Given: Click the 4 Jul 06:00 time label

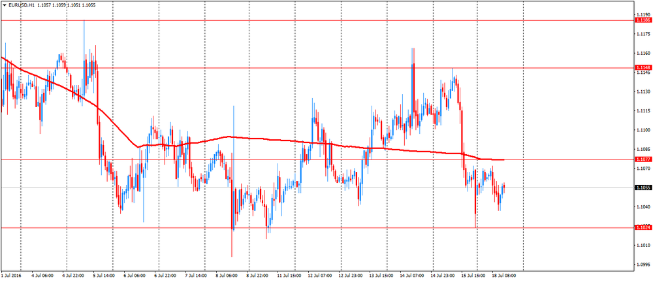Looking at the screenshot, I should click(43, 276).
